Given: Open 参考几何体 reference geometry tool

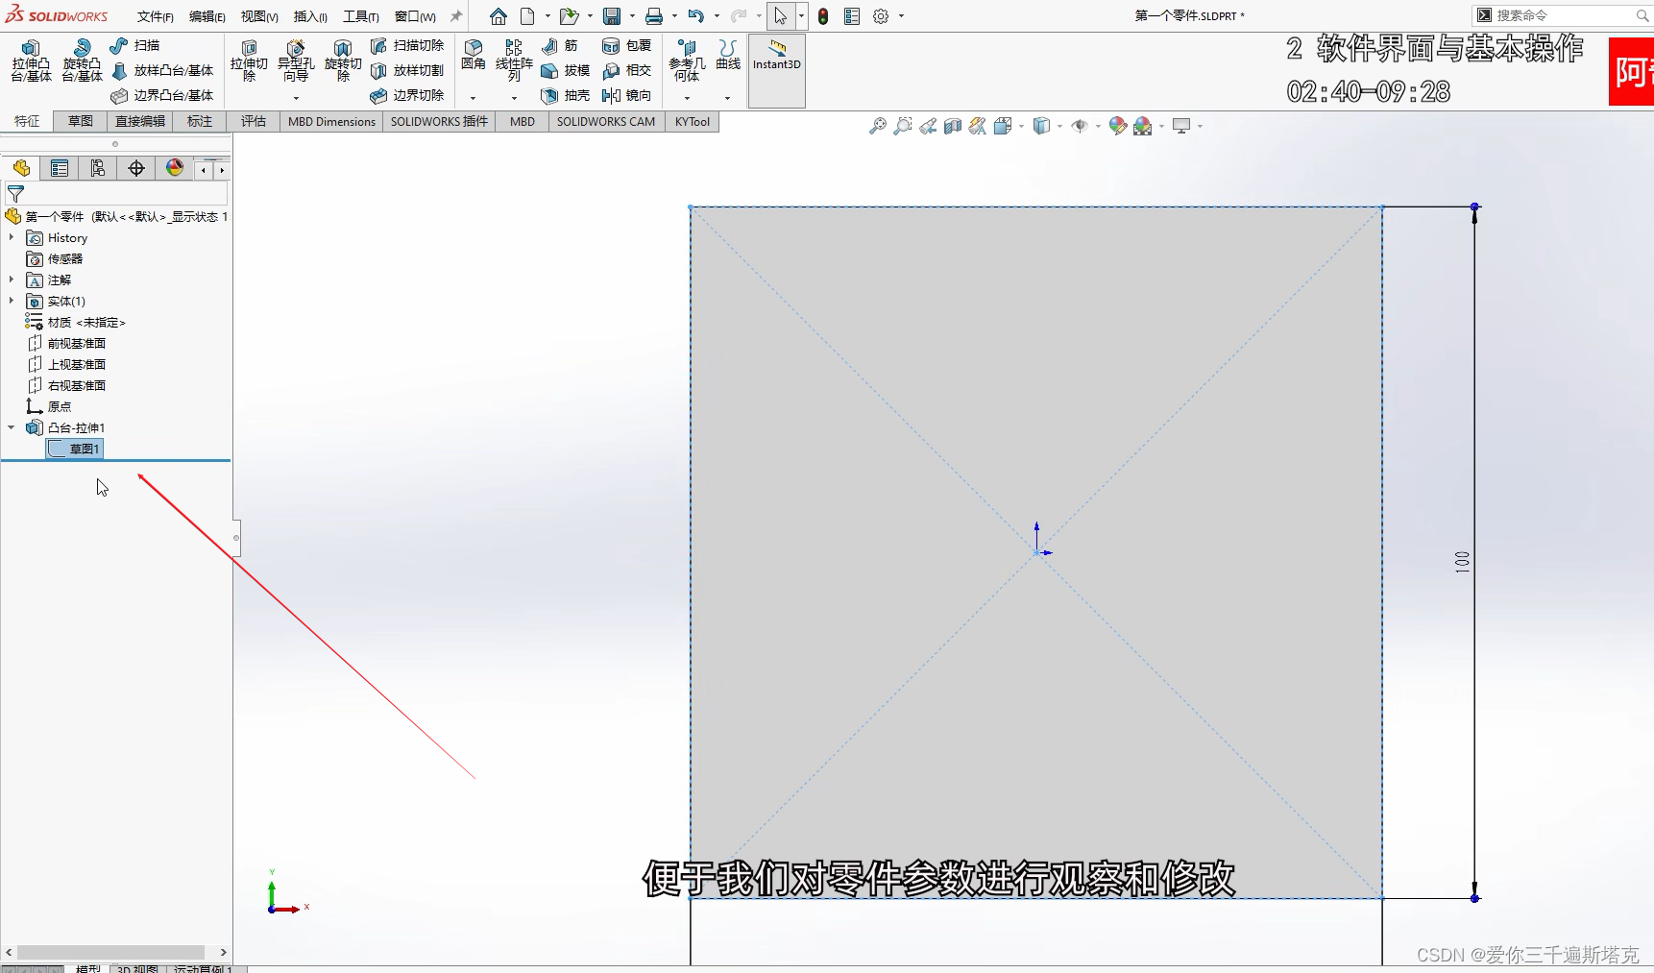Looking at the screenshot, I should (687, 61).
